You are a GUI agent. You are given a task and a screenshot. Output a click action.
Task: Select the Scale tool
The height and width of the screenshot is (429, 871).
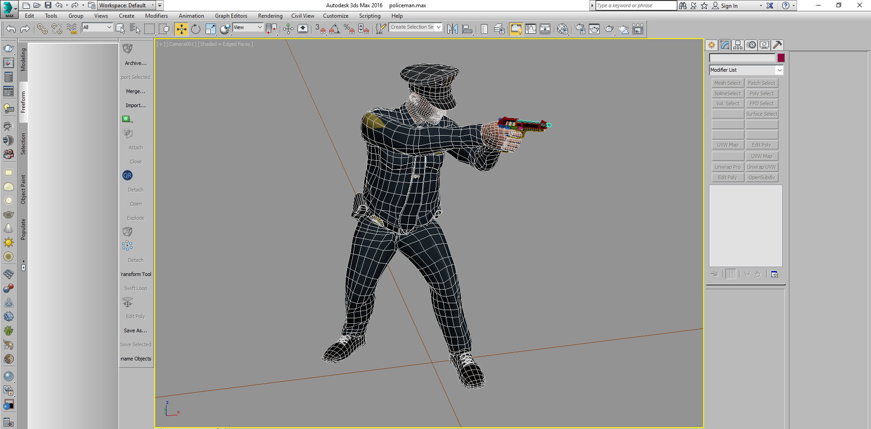pyautogui.click(x=210, y=29)
